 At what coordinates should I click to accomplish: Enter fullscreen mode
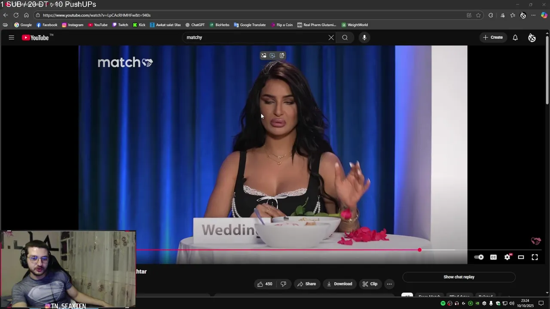pos(535,257)
